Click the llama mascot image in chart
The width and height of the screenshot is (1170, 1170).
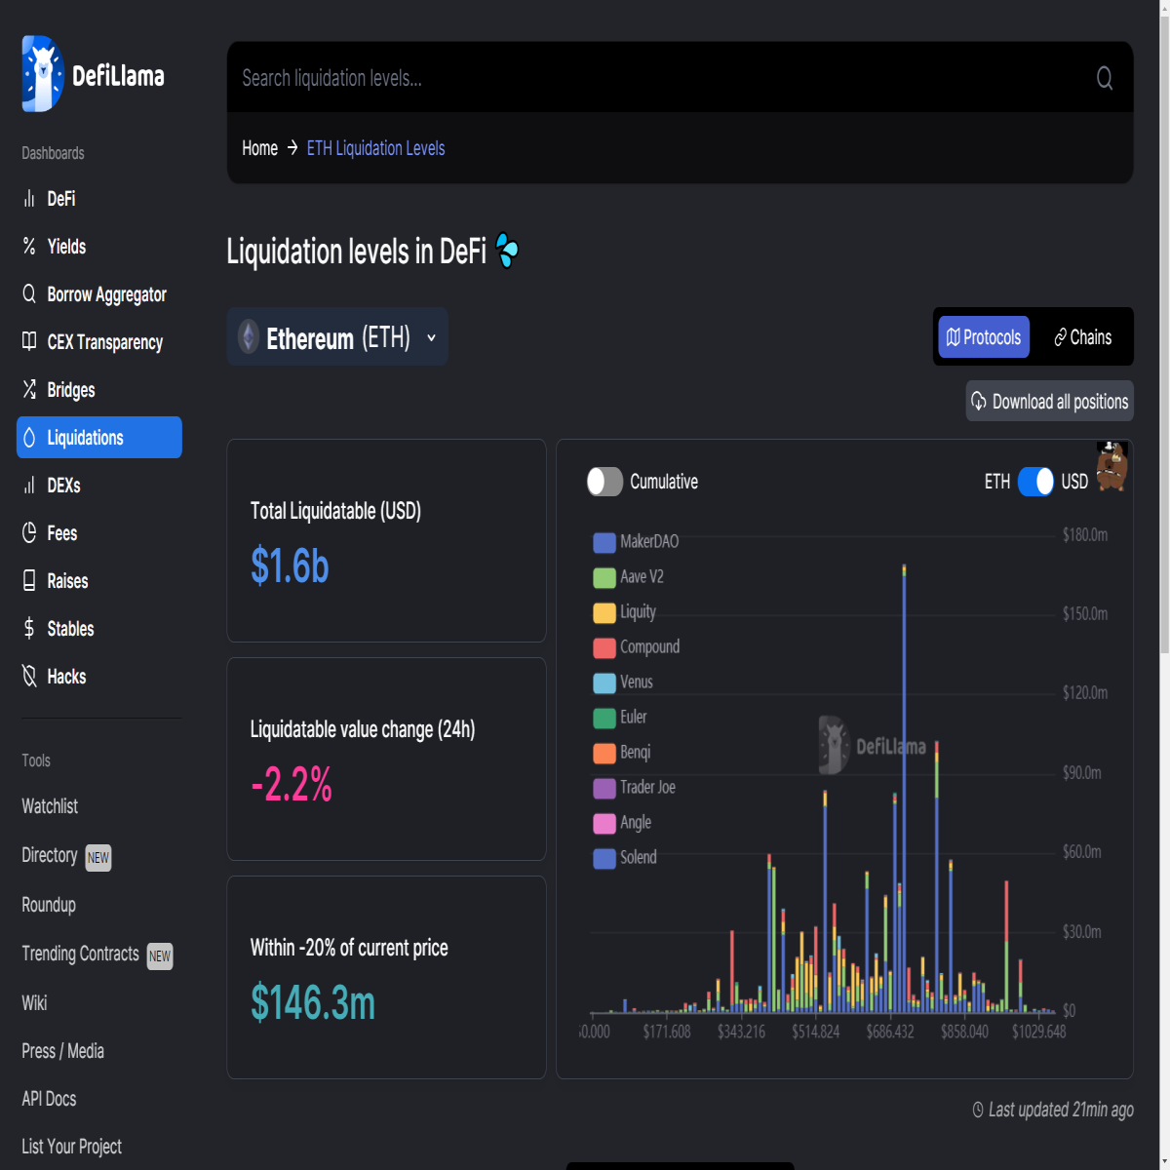1111,465
